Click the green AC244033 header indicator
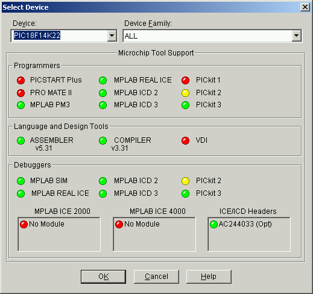The width and height of the screenshot is (313, 294). tap(213, 224)
